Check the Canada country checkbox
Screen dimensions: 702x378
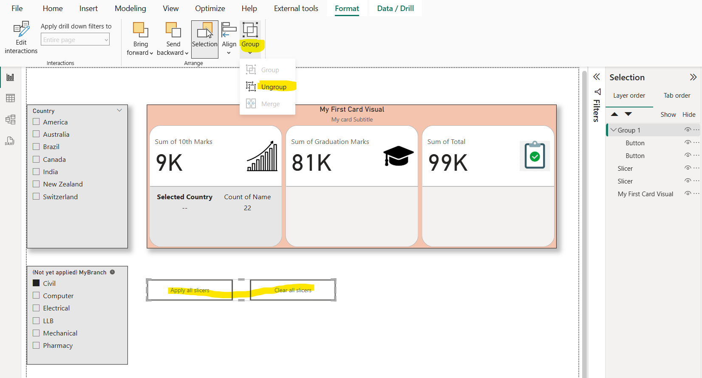point(37,159)
